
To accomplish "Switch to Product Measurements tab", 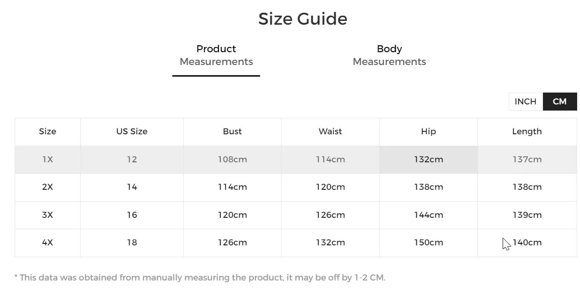I will [216, 55].
